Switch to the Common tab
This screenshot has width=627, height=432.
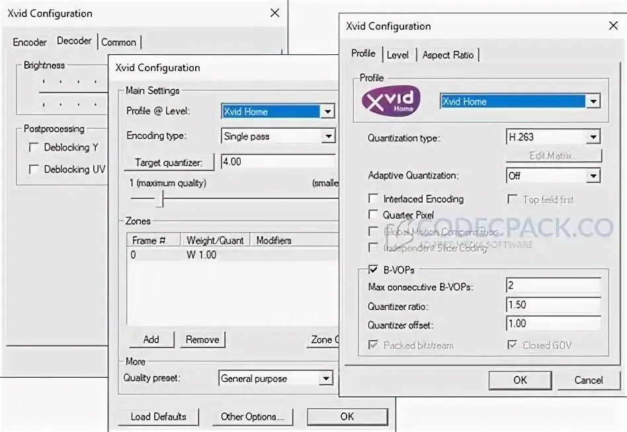coord(119,42)
